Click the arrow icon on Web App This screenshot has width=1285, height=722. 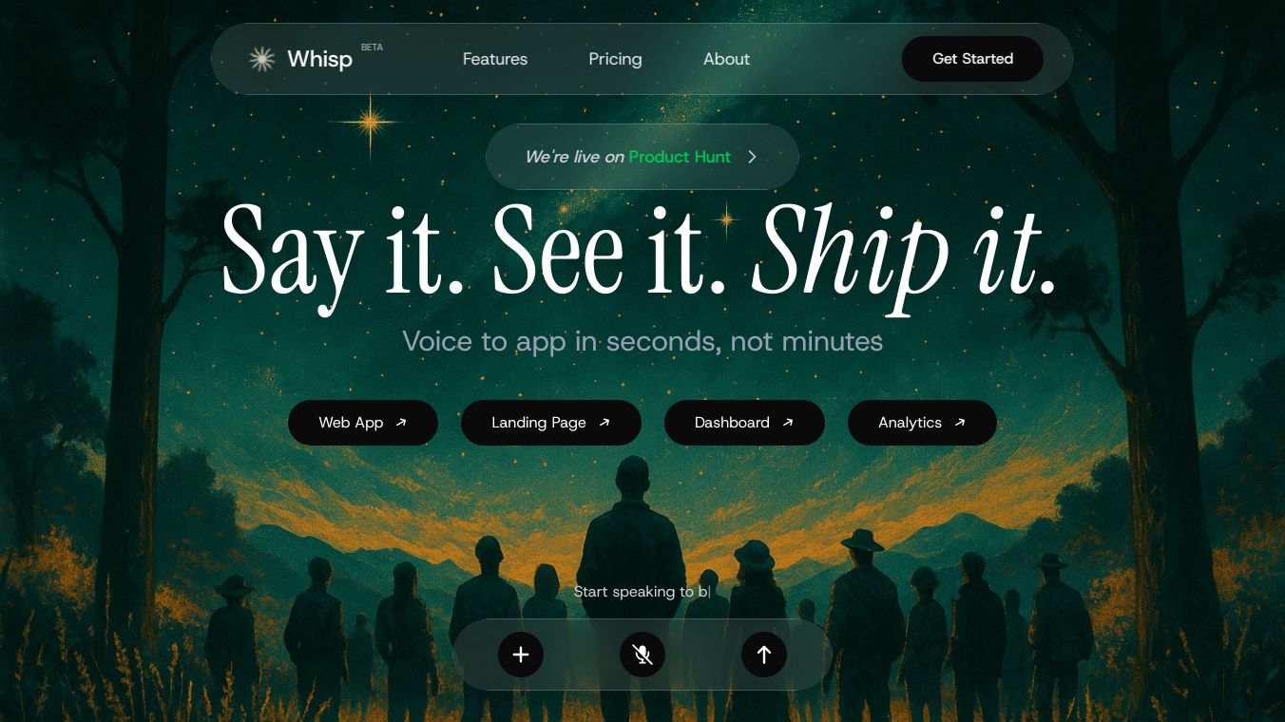pyautogui.click(x=401, y=423)
